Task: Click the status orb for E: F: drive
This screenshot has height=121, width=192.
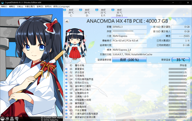Action: tap(97, 10)
